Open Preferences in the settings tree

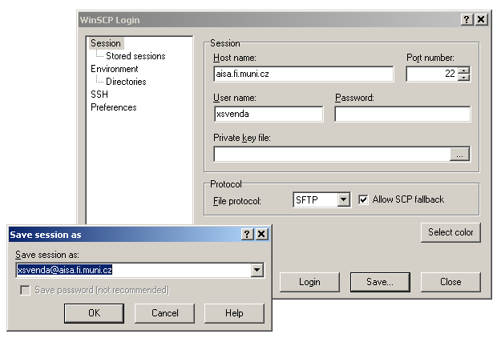[x=114, y=107]
